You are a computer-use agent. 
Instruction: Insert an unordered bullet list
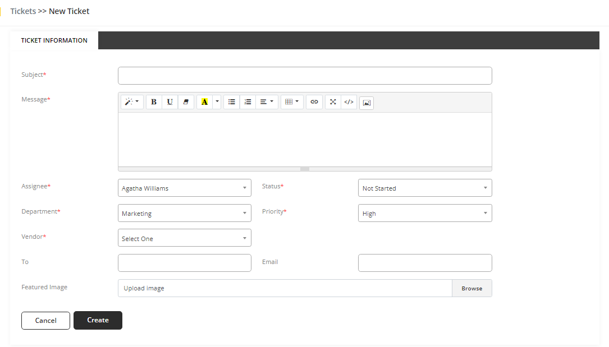coord(231,102)
